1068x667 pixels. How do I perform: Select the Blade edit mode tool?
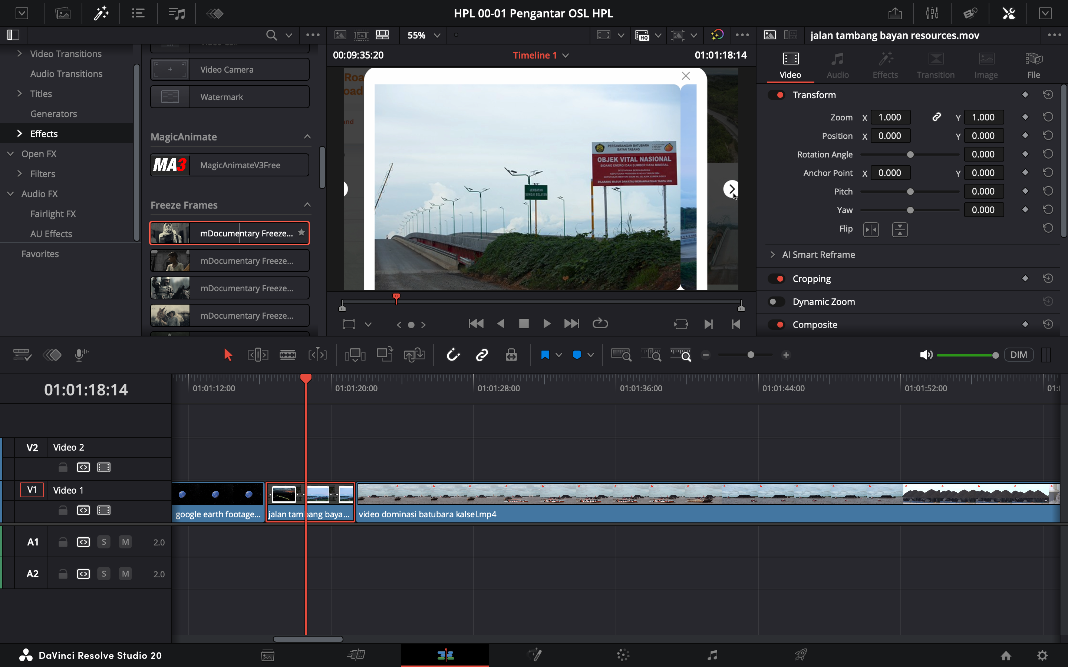click(x=287, y=355)
